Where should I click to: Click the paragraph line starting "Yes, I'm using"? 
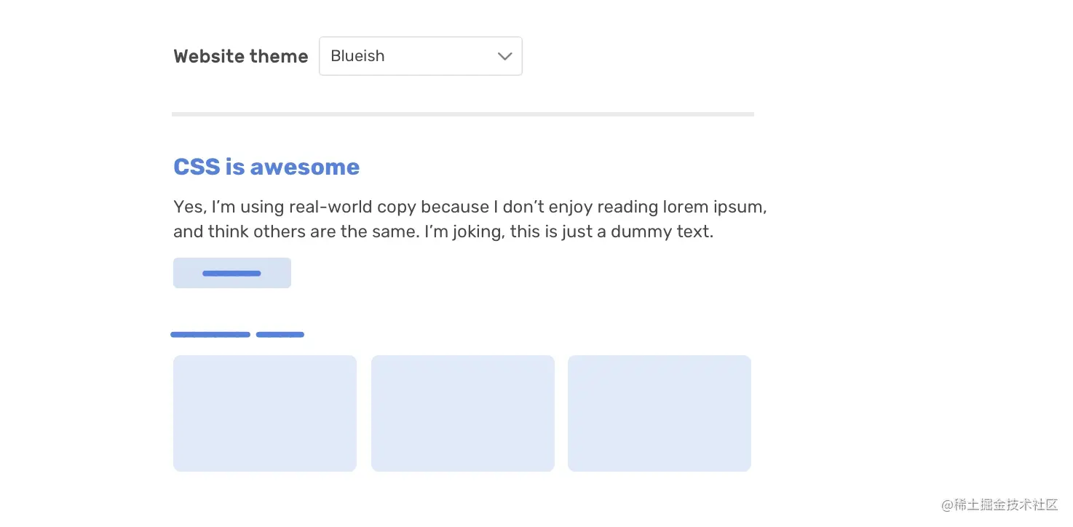(x=470, y=207)
